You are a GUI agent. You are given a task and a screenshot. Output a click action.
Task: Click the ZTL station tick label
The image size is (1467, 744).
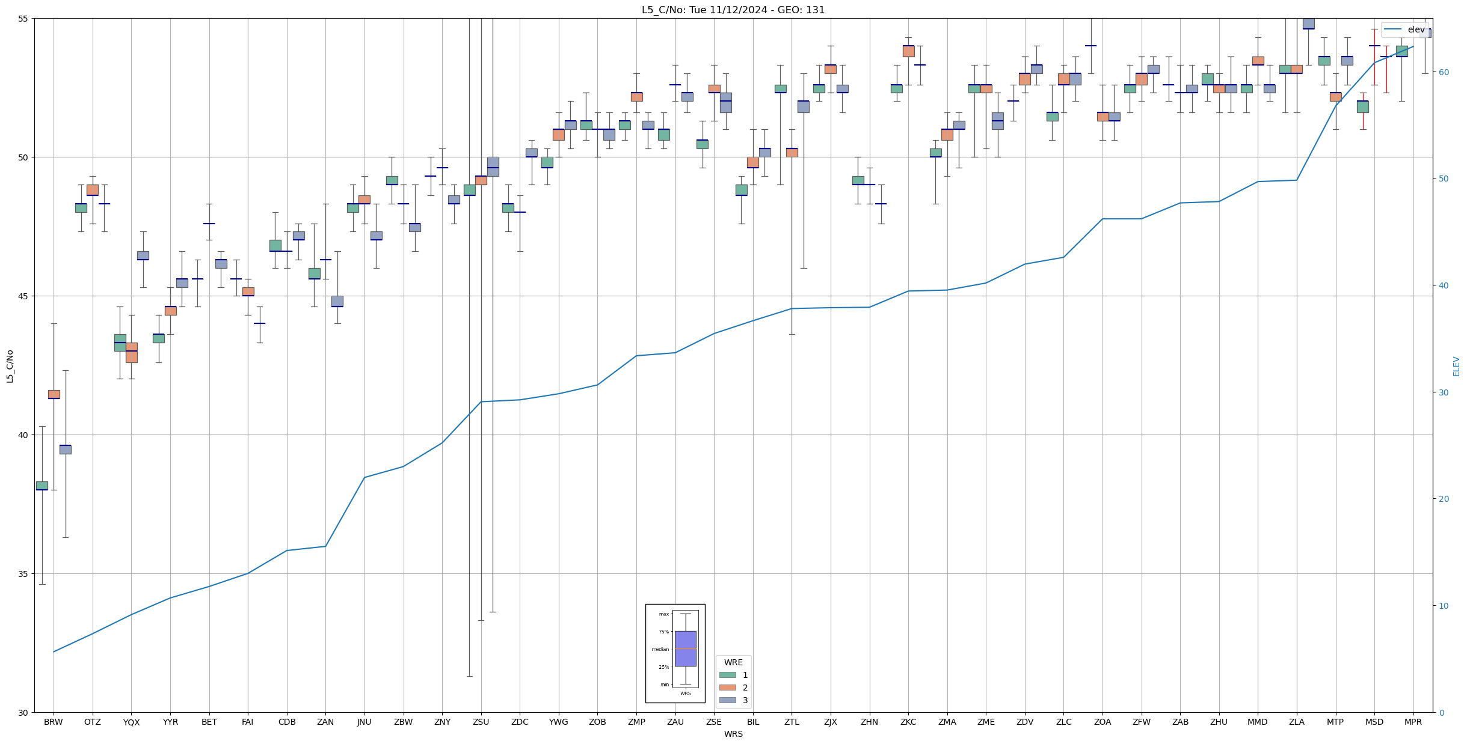[x=792, y=722]
